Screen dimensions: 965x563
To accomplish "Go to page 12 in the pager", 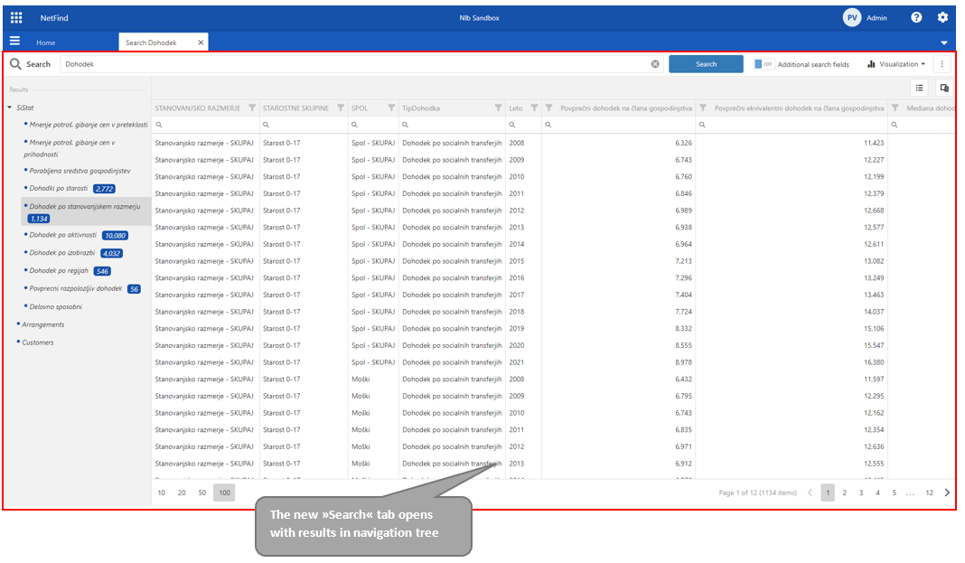I will (x=928, y=493).
